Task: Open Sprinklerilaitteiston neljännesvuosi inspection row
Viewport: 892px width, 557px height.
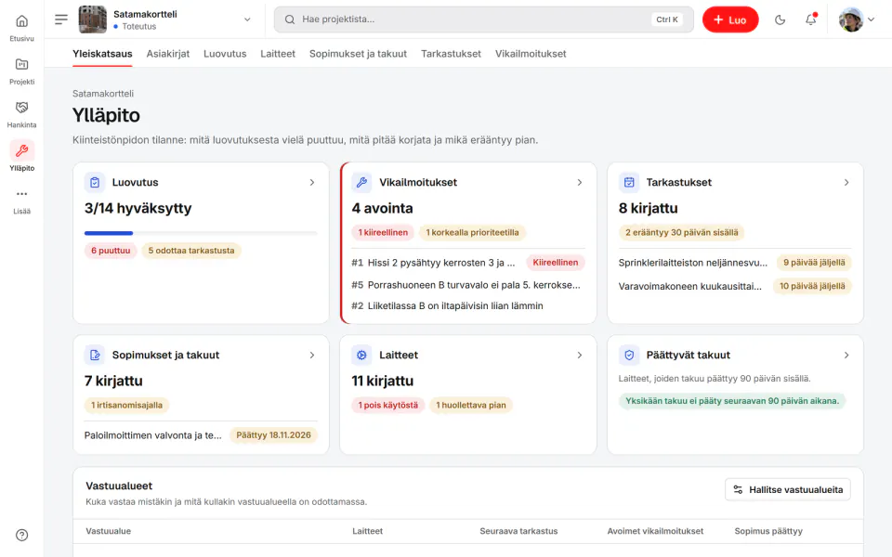Action: coord(735,263)
